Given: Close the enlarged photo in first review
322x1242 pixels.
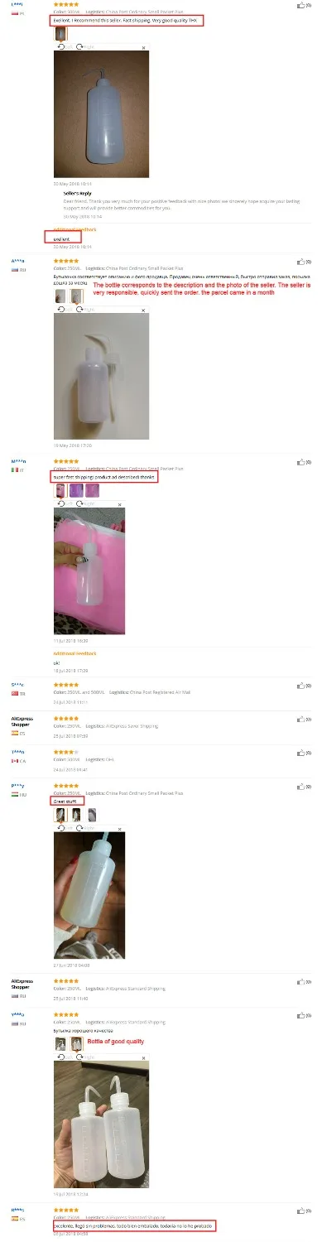Looking at the screenshot, I should tap(143, 48).
